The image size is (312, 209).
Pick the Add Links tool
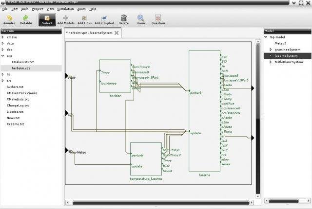(84, 17)
